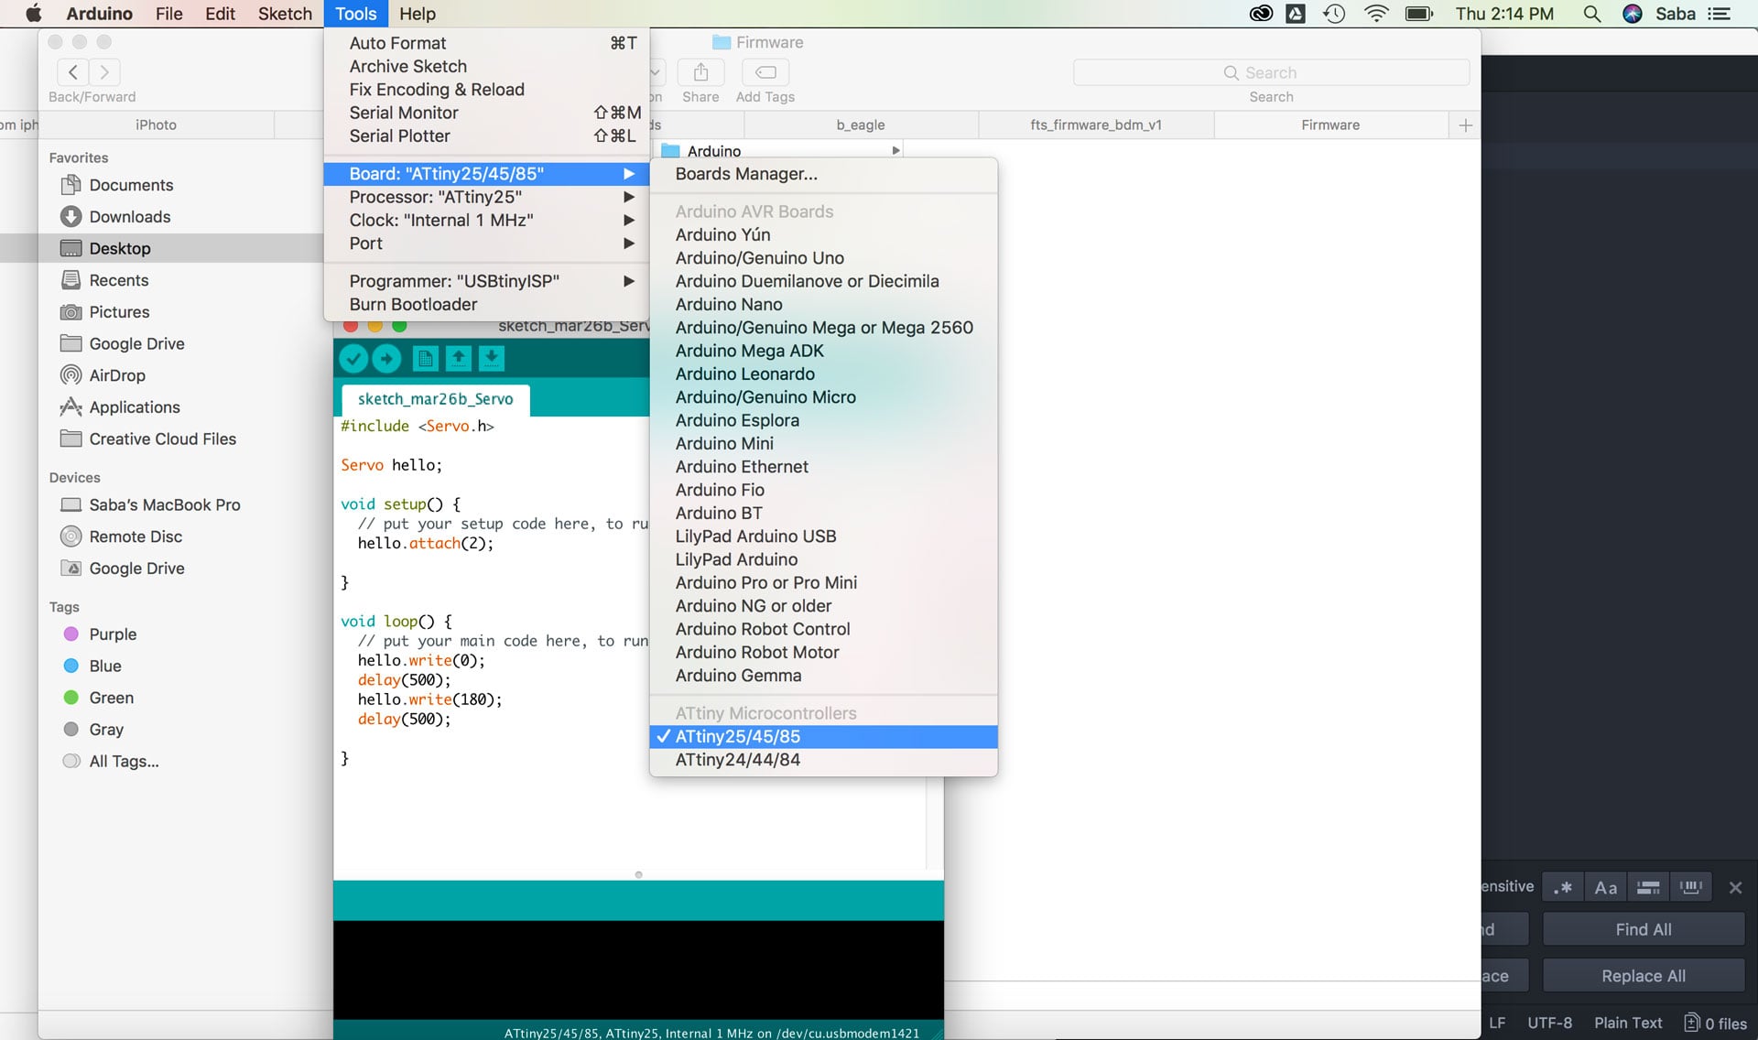This screenshot has width=1758, height=1040.
Task: Select Arduino Nano board
Action: coord(823,305)
